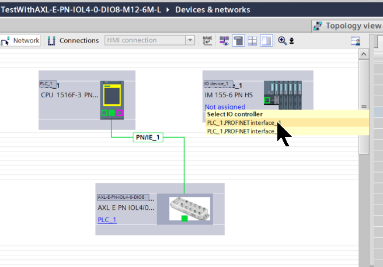
Task: Click the grid layout toolbar icon
Action: coord(252,41)
